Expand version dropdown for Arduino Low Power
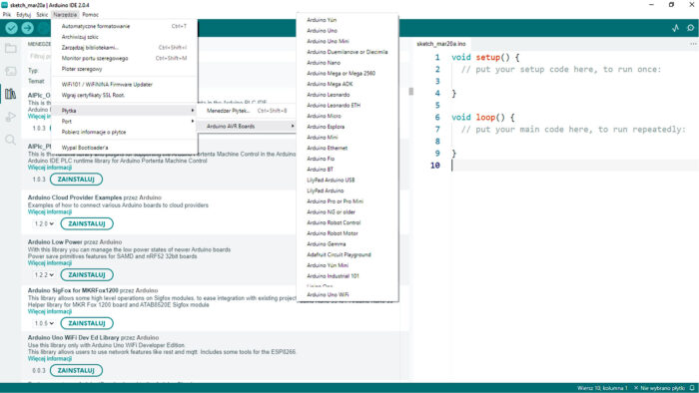 [x=44, y=275]
